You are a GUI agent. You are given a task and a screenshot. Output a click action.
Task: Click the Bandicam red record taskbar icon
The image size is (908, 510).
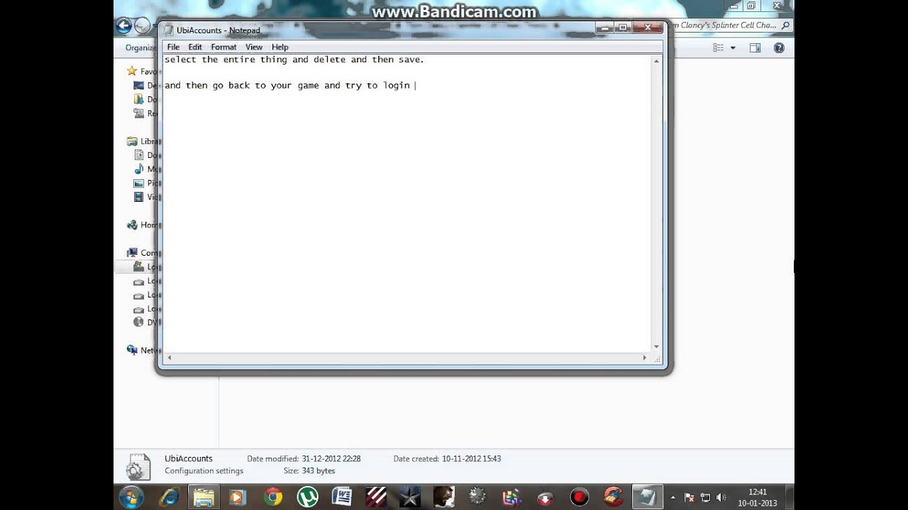coord(580,497)
